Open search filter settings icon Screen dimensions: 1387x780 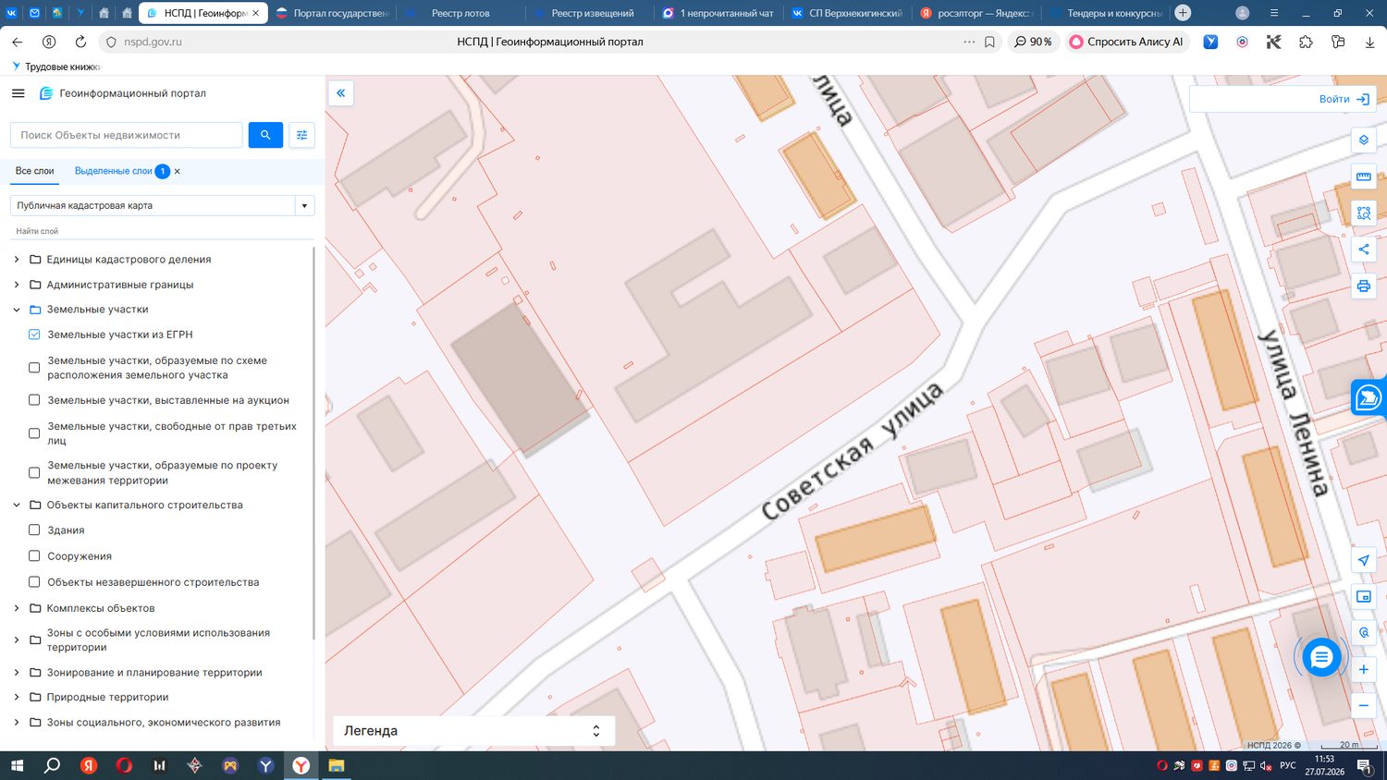[301, 135]
